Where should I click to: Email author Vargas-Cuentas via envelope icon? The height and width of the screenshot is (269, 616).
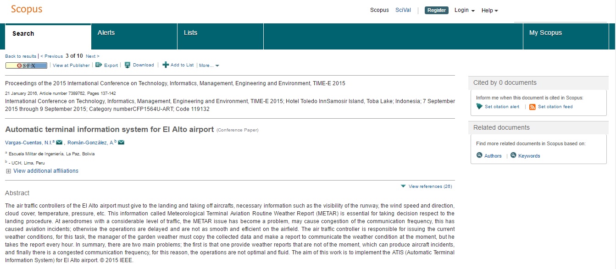click(x=59, y=143)
